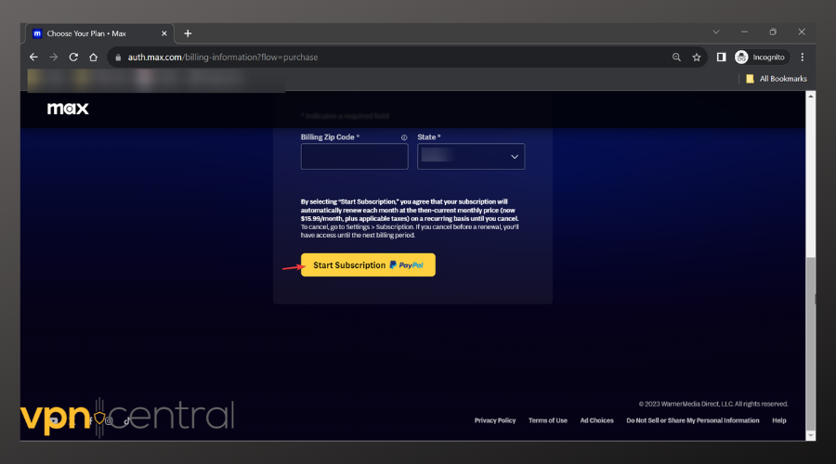Click the Billing Zip Code info icon
This screenshot has height=464, width=836.
pos(404,137)
